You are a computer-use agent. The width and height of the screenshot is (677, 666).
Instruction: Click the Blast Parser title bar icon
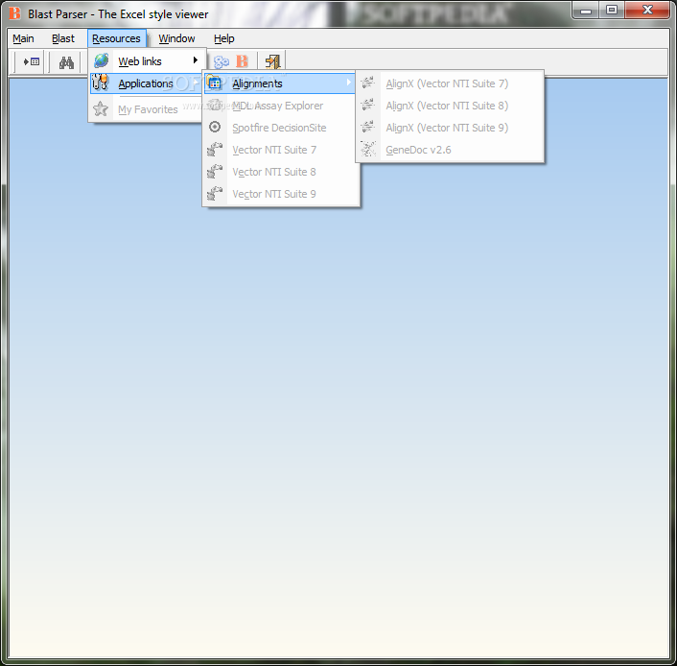pyautogui.click(x=14, y=13)
